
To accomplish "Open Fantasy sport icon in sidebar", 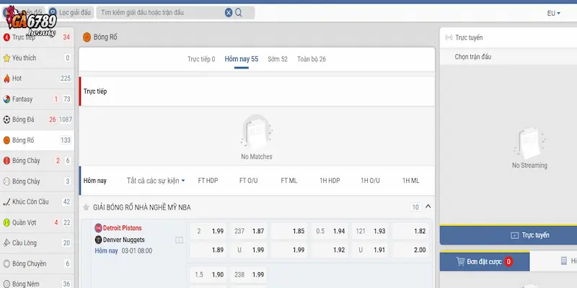I will pyautogui.click(x=6, y=99).
